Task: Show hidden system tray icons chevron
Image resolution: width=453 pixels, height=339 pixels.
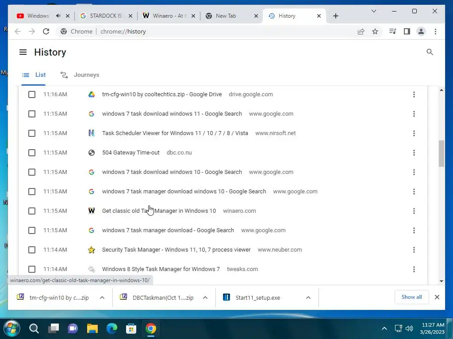Action: (384, 328)
